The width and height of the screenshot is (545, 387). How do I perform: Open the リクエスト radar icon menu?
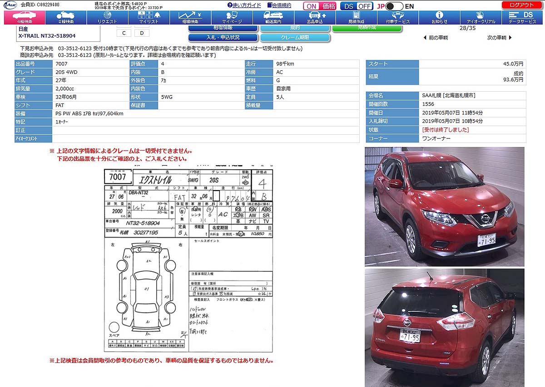point(107,18)
